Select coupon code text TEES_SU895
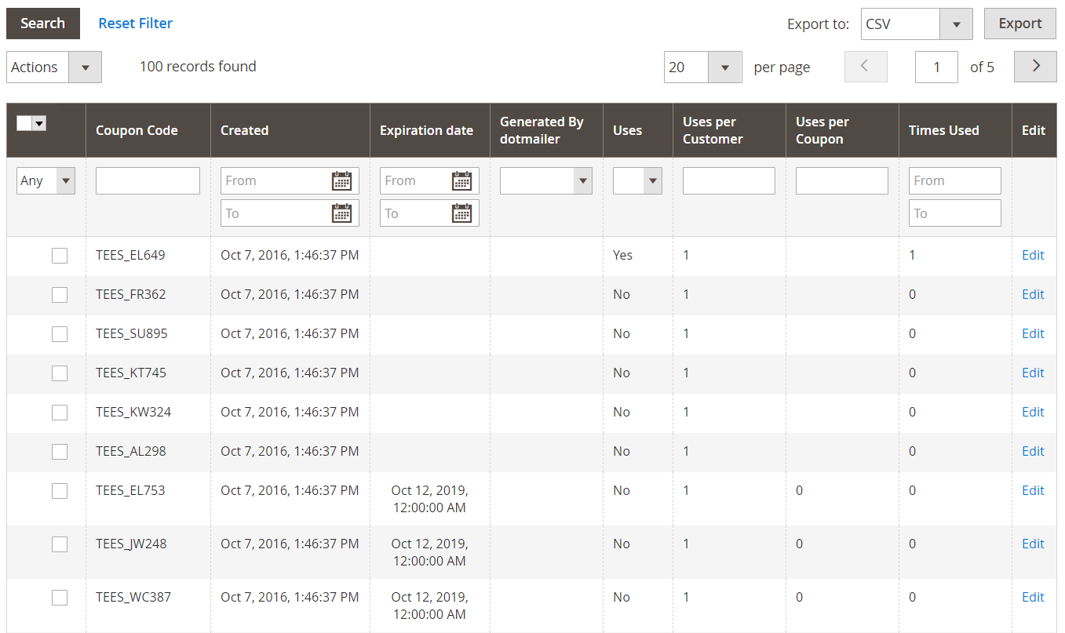This screenshot has height=633, width=1065. pos(132,334)
